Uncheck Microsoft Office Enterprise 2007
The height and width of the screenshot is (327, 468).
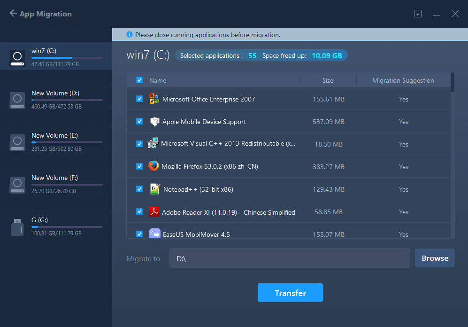point(139,99)
